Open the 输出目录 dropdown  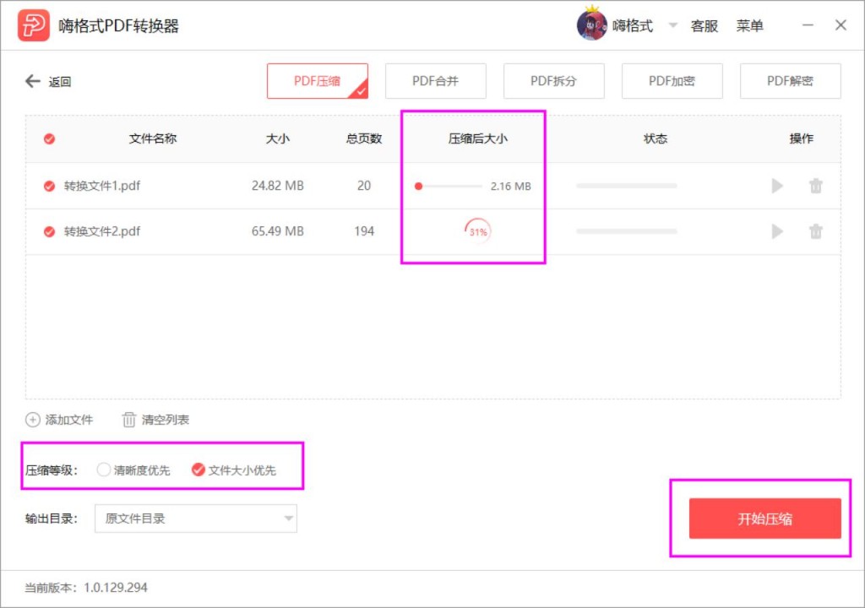[196, 518]
